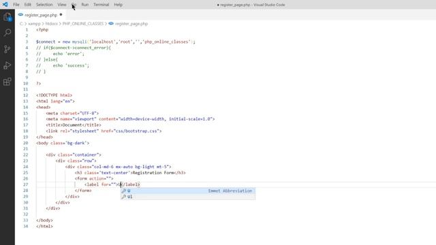The image size is (436, 245).
Task: Open the Run and Debug view
Action: coord(7,65)
